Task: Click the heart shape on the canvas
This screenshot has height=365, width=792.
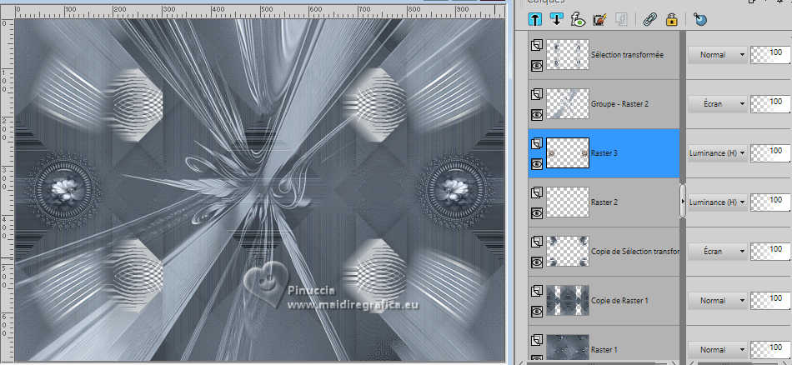Action: (x=264, y=283)
